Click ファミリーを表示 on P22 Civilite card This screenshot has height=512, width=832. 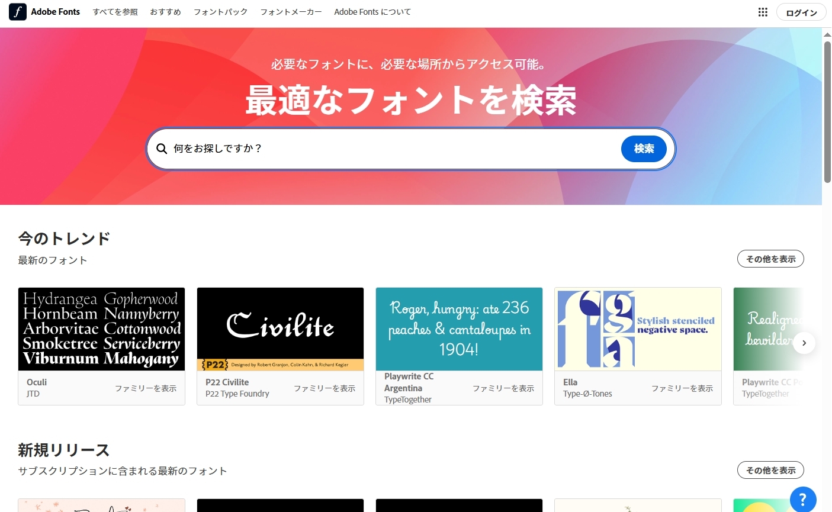tap(325, 388)
